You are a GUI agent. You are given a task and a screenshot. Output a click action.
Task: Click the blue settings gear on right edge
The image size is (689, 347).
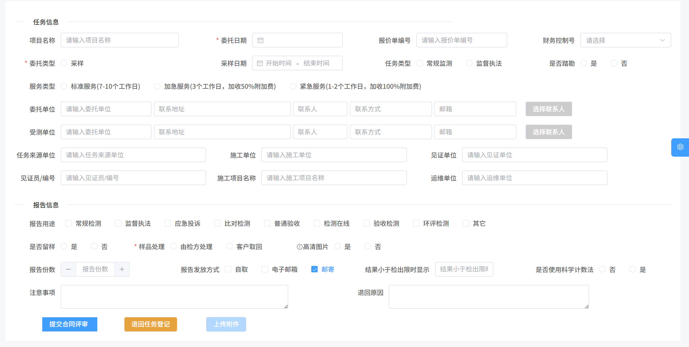click(x=680, y=147)
